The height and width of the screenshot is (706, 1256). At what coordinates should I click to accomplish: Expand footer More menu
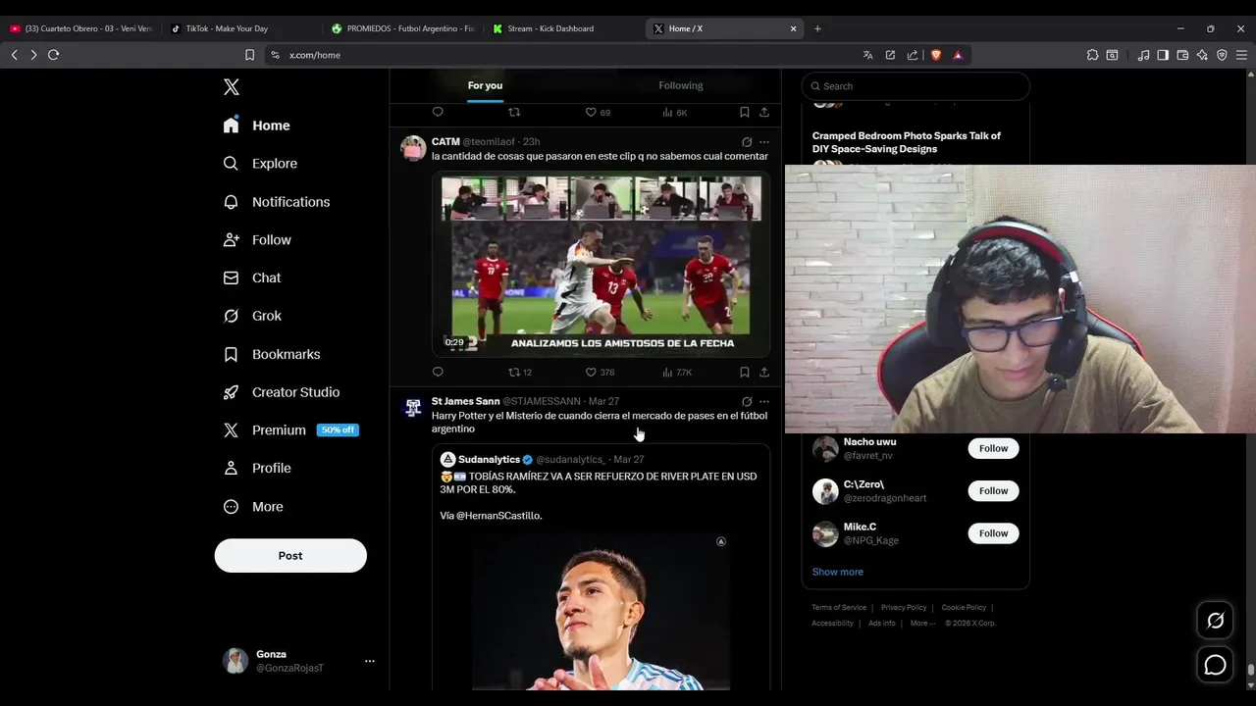coord(921,624)
